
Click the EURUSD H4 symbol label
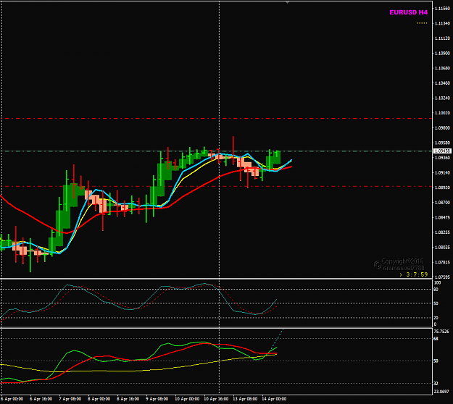[x=408, y=12]
